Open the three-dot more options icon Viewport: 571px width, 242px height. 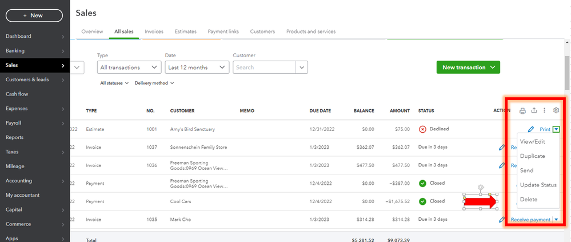coord(544,111)
